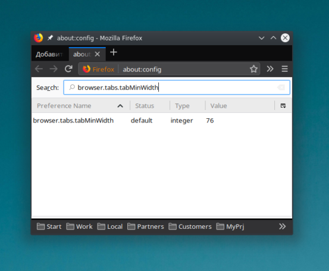This screenshot has width=329, height=271.
Task: Open a new tab with plus button
Action: [114, 52]
